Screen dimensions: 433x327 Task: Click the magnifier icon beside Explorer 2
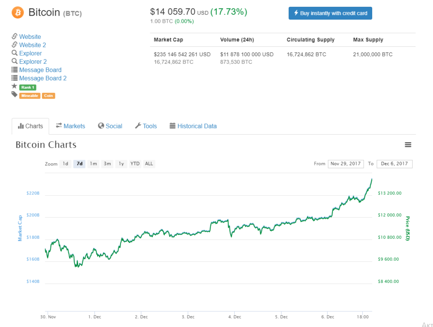14,61
